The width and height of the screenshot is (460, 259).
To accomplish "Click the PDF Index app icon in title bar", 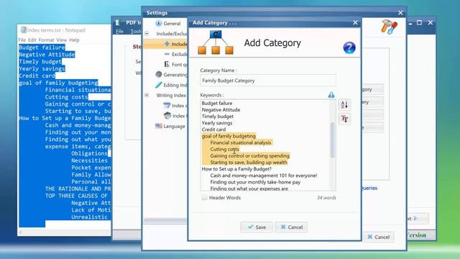I will point(119,22).
